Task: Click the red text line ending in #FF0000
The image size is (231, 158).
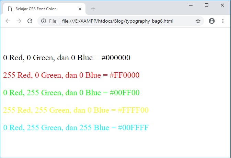Action: (x=71, y=75)
